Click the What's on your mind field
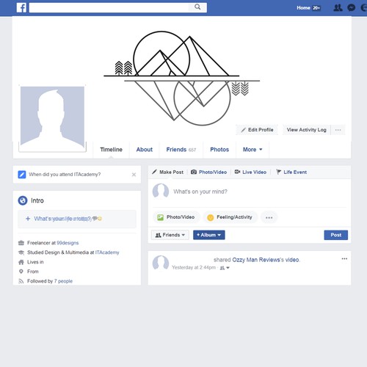Image resolution: width=367 pixels, height=367 pixels. tap(259, 192)
